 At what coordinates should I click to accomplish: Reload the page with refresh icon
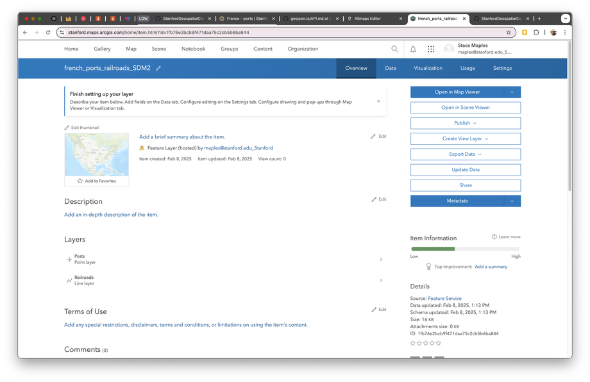pyautogui.click(x=48, y=32)
